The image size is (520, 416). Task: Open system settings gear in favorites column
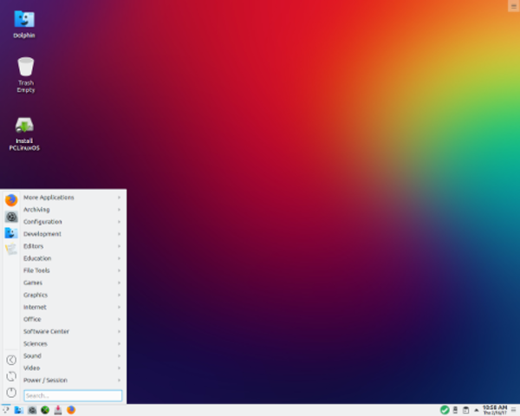point(11,217)
